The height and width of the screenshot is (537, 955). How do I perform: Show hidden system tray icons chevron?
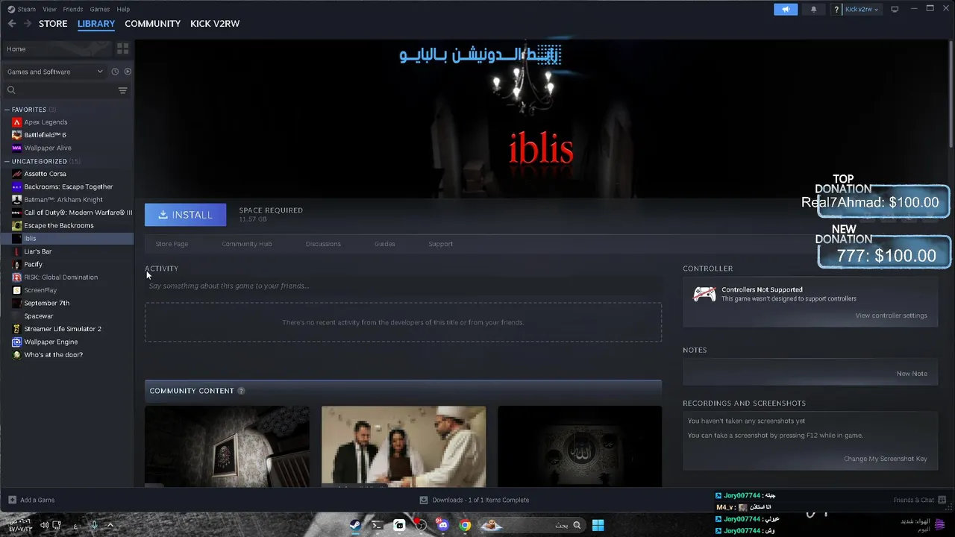click(x=110, y=525)
